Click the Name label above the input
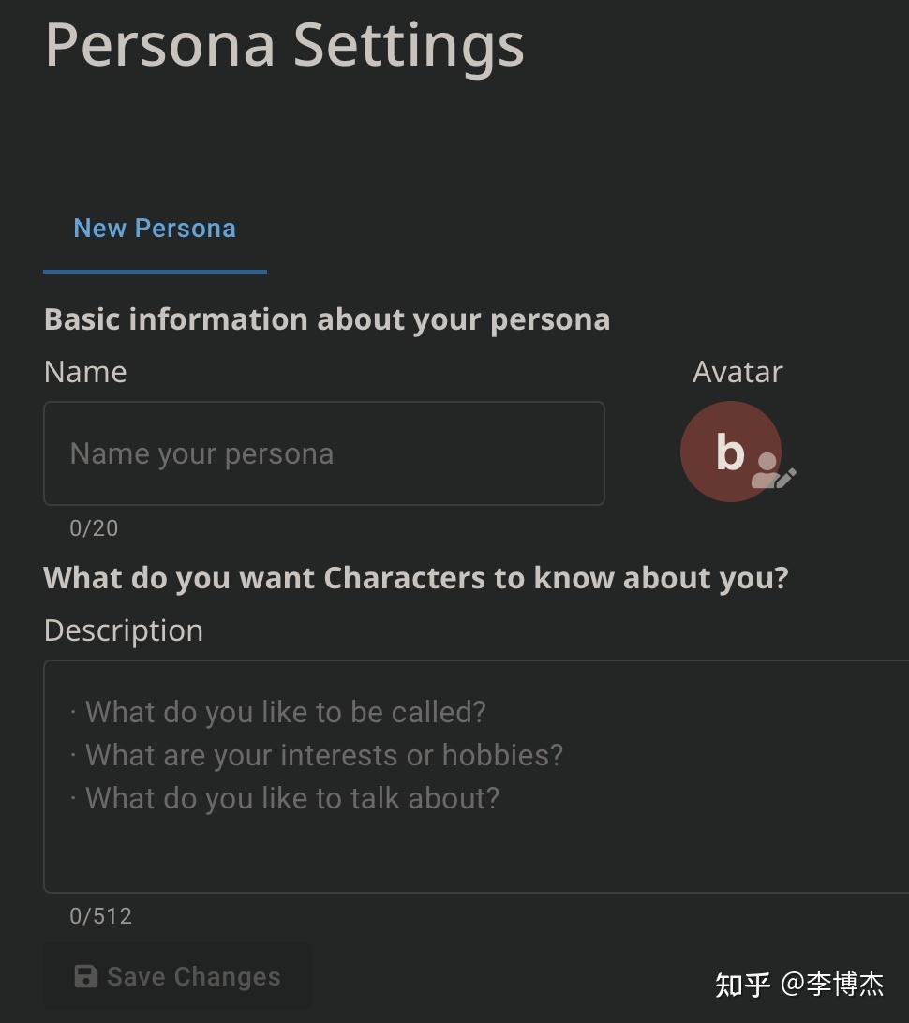The image size is (909, 1023). [x=85, y=372]
